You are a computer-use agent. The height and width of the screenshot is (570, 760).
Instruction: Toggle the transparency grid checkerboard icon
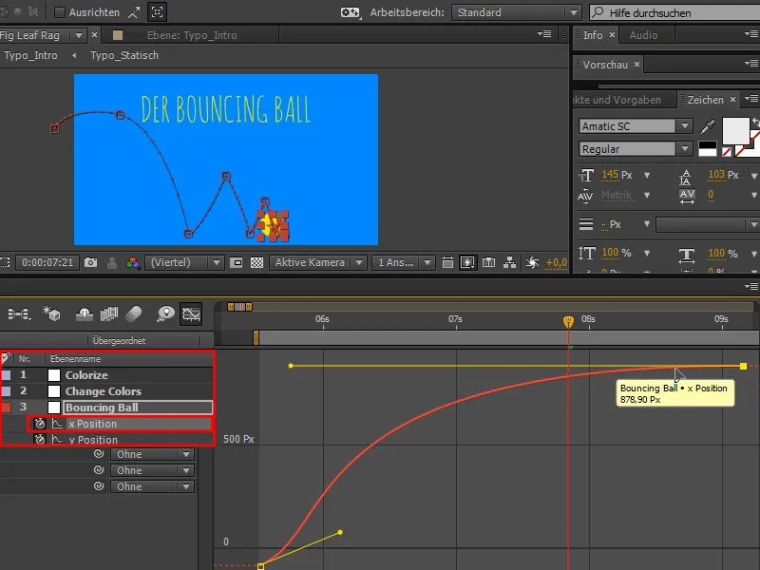click(x=256, y=263)
